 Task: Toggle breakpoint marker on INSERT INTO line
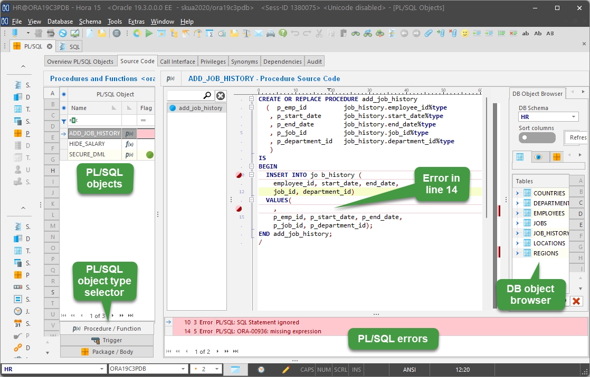(x=239, y=175)
